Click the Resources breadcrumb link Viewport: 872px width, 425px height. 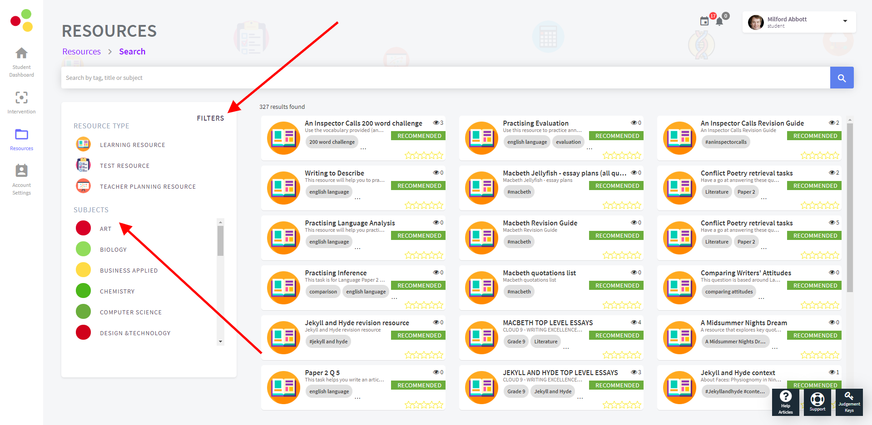click(x=81, y=52)
